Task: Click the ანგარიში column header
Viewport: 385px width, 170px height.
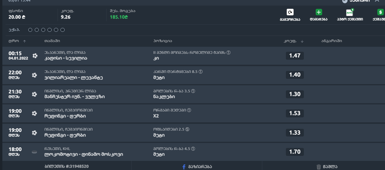Action: point(332,41)
